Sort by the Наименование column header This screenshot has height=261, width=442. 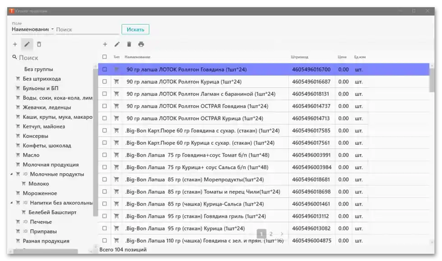[138, 57]
